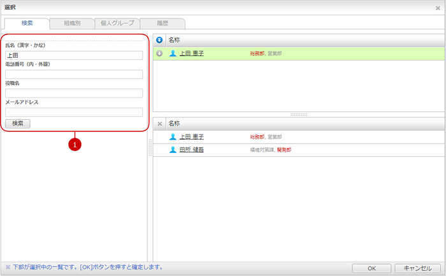Click the キャンセル button

417,268
